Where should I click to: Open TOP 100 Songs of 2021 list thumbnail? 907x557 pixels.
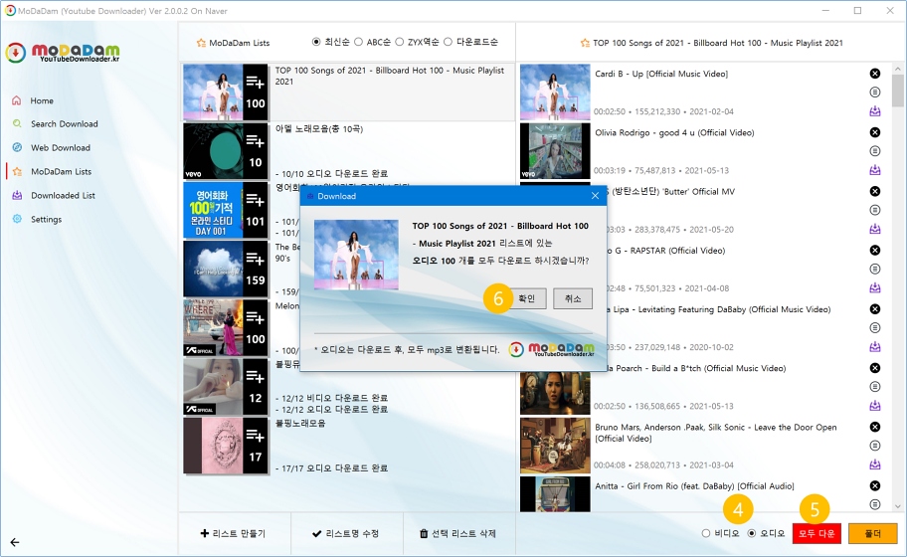point(226,92)
